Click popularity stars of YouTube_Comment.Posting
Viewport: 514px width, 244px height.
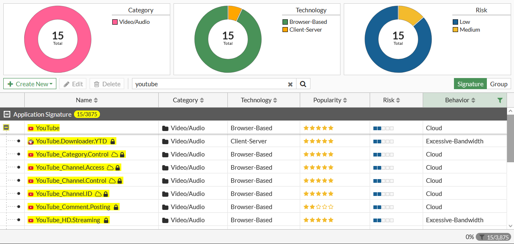(x=318, y=207)
